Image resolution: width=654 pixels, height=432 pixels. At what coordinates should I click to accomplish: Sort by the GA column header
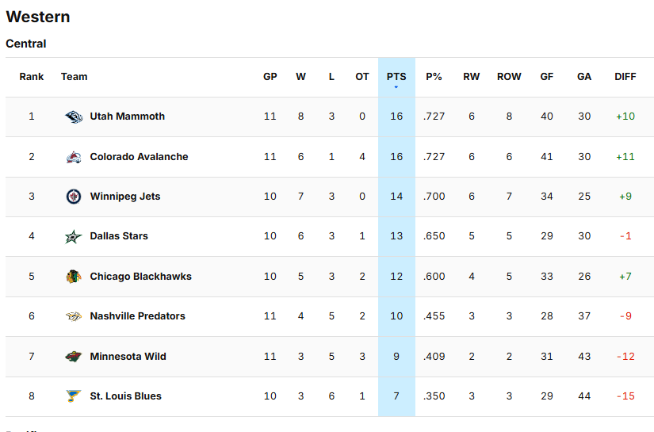[584, 77]
